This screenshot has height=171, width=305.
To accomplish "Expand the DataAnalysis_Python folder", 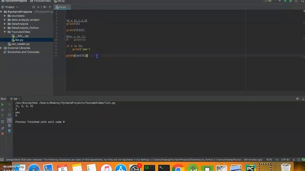I will [x=5, y=28].
